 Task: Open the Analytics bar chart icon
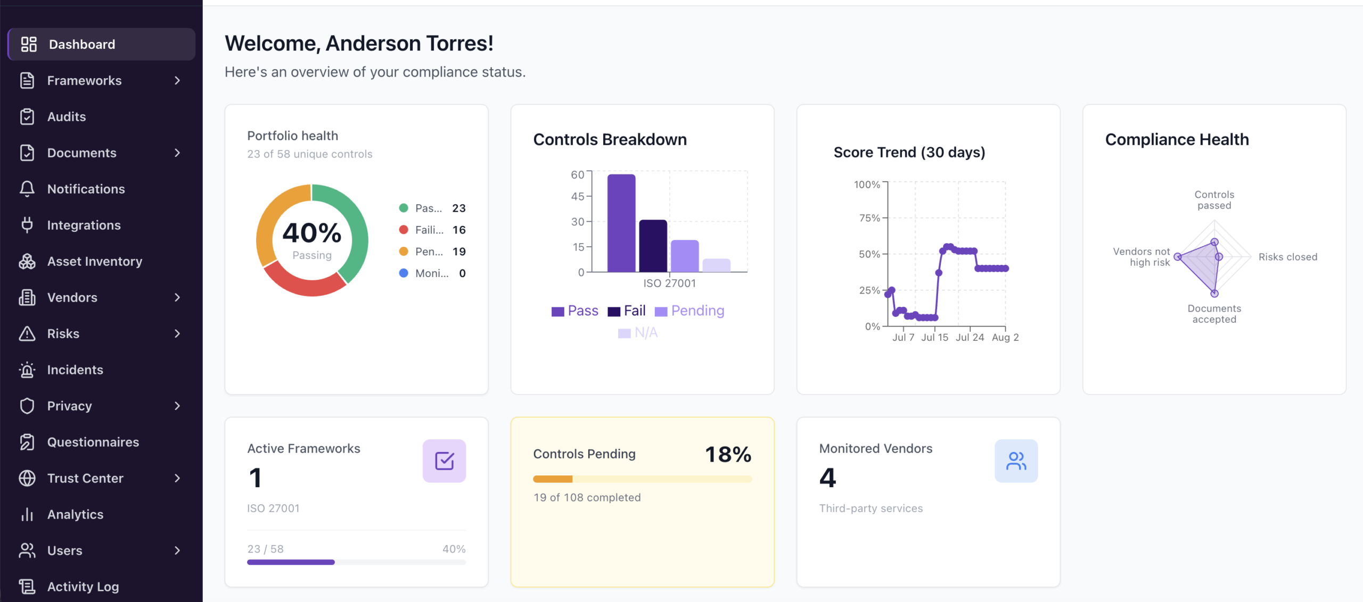[x=27, y=514]
